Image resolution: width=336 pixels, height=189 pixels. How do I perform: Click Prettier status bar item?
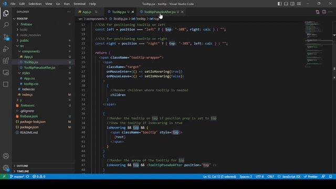tap(310, 176)
